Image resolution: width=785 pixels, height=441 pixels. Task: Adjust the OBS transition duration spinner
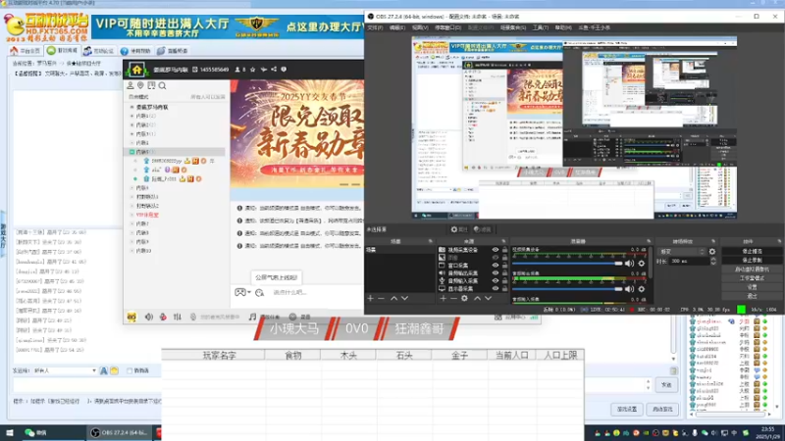coord(713,261)
